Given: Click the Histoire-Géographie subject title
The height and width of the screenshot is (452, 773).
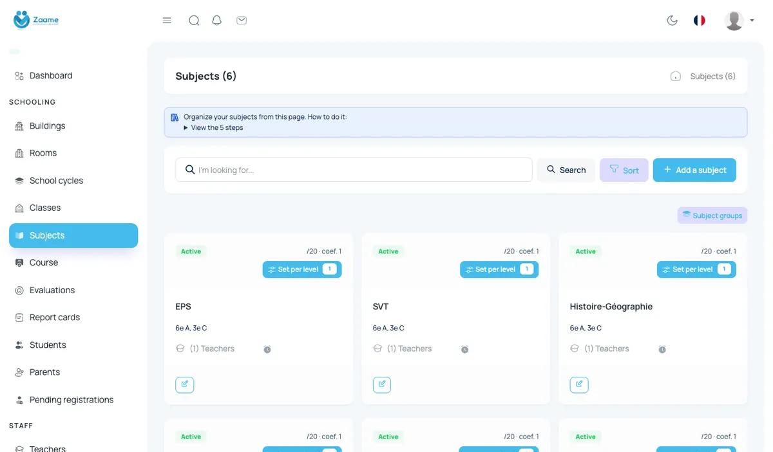Looking at the screenshot, I should 611,307.
